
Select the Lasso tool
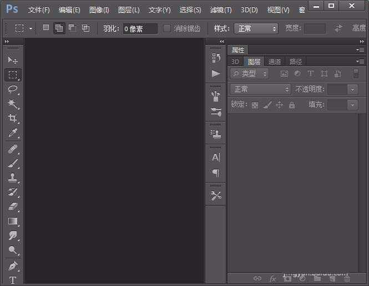pyautogui.click(x=12, y=89)
